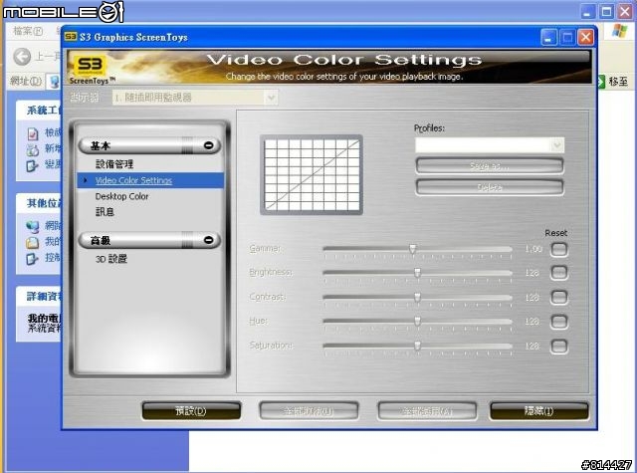Click the 預設(D) button
Image resolution: width=637 pixels, height=473 pixels.
[191, 411]
